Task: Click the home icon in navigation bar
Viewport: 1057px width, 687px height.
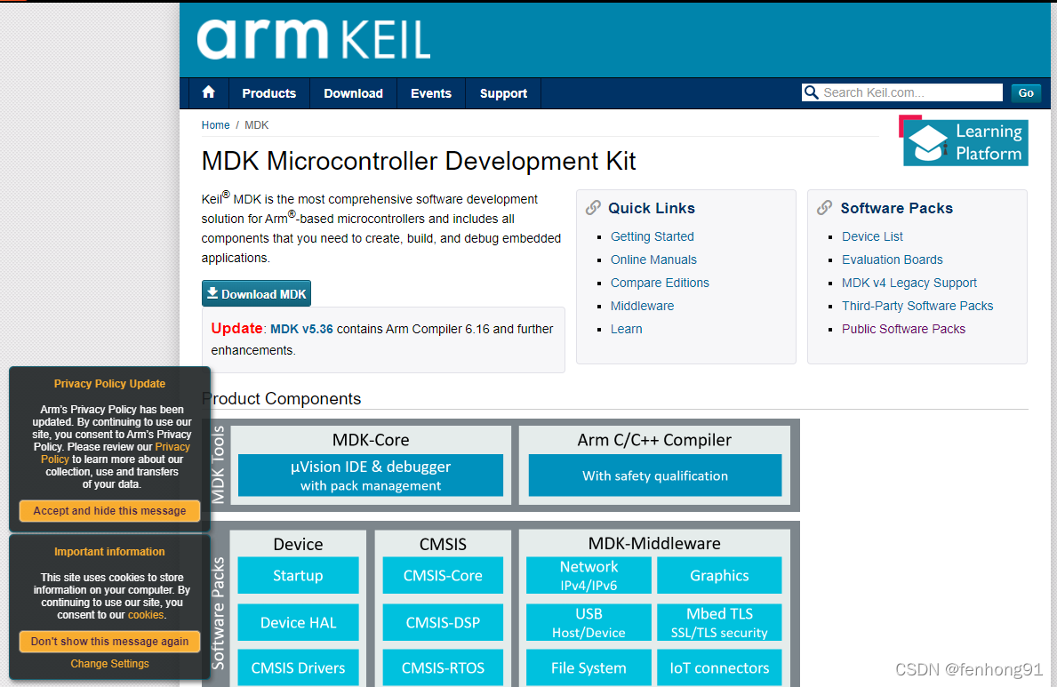Action: click(207, 92)
